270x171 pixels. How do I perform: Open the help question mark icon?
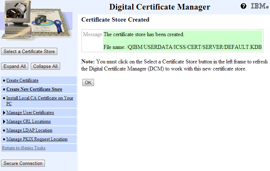(243, 6)
